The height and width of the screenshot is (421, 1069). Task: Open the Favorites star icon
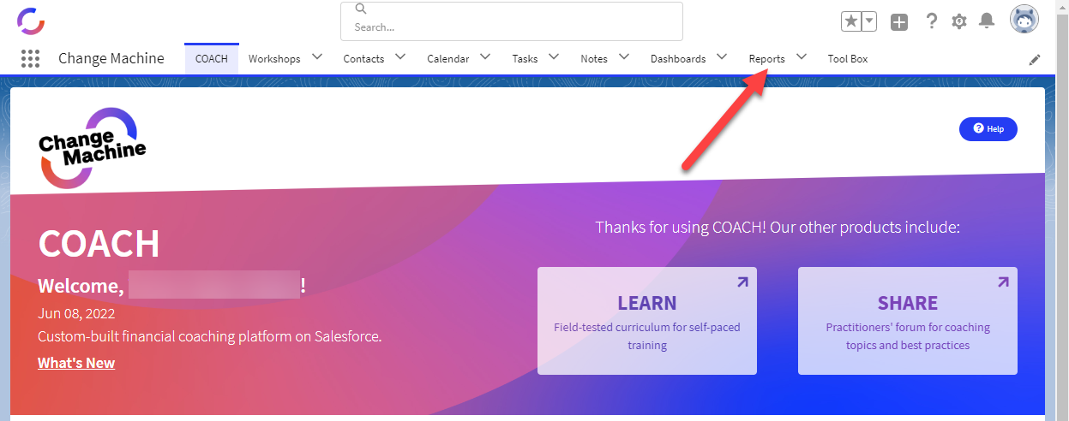coord(850,21)
